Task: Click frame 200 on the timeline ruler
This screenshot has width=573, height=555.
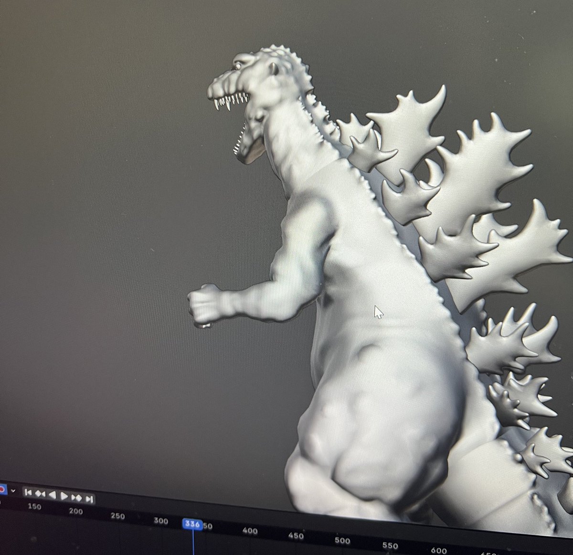Action: point(75,511)
